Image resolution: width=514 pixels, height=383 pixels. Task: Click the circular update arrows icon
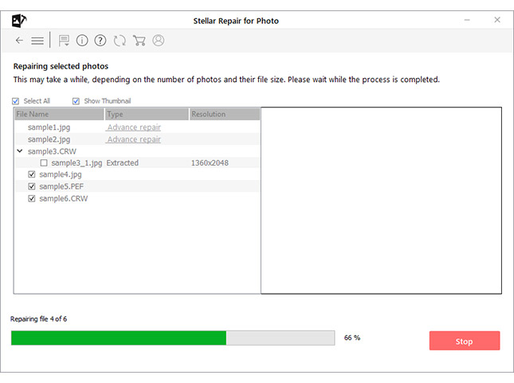click(x=120, y=41)
